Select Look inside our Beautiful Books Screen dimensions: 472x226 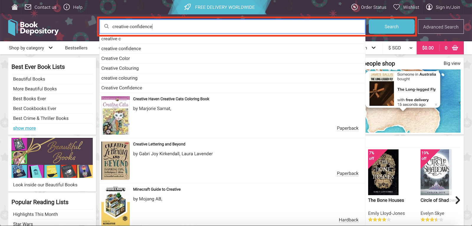[45, 185]
